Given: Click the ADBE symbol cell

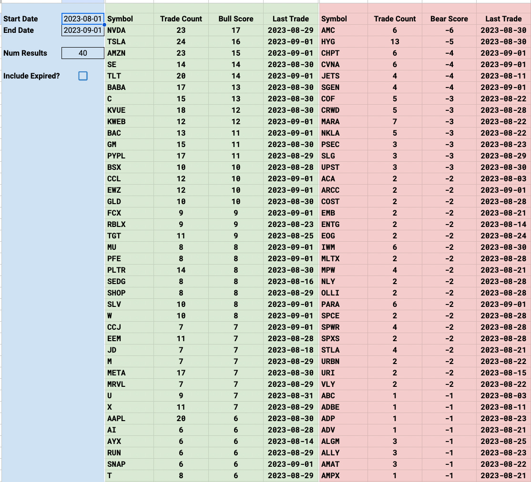Looking at the screenshot, I should (x=343, y=407).
